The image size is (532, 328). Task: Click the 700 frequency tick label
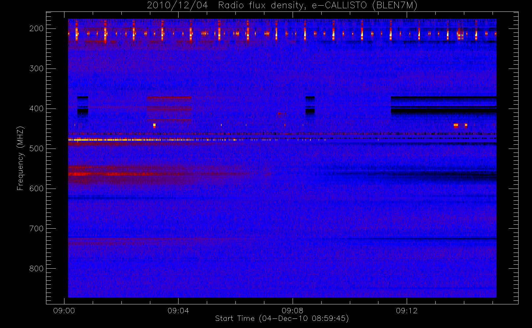click(x=36, y=229)
